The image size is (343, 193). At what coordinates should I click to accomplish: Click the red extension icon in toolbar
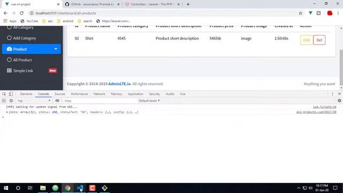[330, 13]
